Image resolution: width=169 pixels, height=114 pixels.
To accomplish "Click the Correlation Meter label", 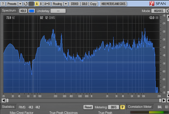I will [x=140, y=107].
